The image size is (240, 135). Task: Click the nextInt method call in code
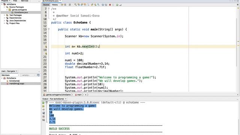(88, 46)
